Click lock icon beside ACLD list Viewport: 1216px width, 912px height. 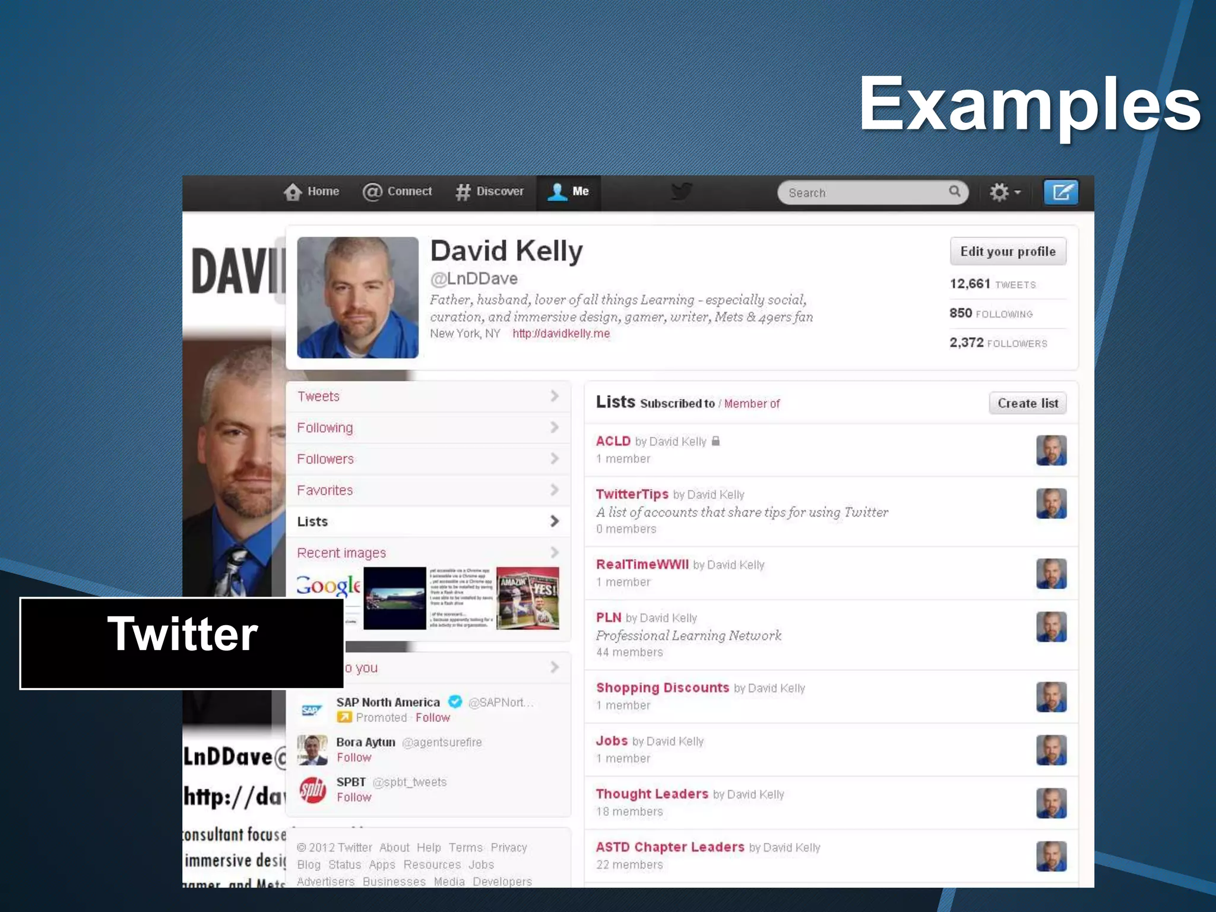point(715,441)
